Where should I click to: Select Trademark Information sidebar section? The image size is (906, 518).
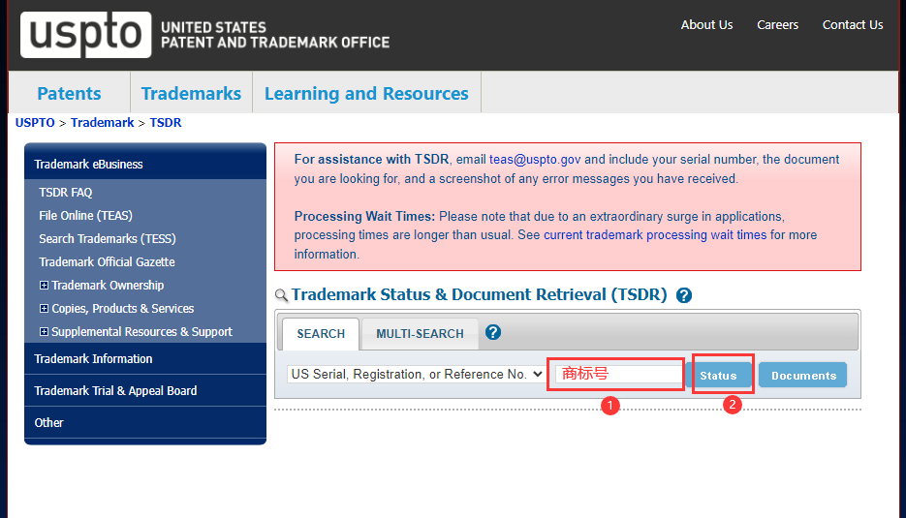pyautogui.click(x=145, y=358)
